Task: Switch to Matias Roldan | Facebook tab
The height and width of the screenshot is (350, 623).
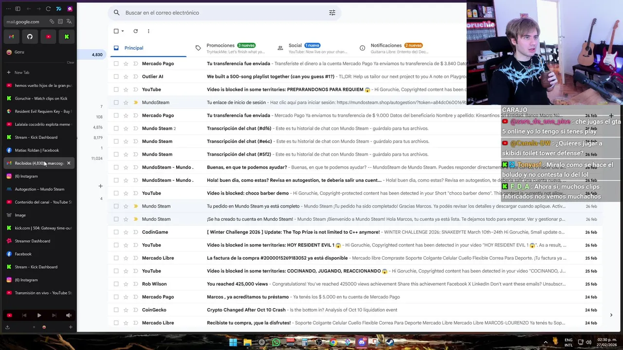Action: (x=38, y=150)
